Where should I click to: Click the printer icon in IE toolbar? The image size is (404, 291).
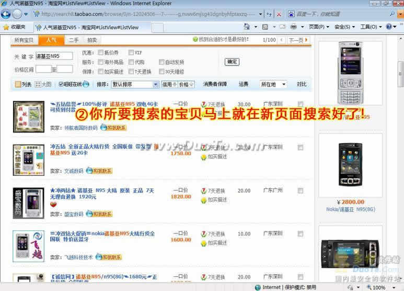(294, 27)
